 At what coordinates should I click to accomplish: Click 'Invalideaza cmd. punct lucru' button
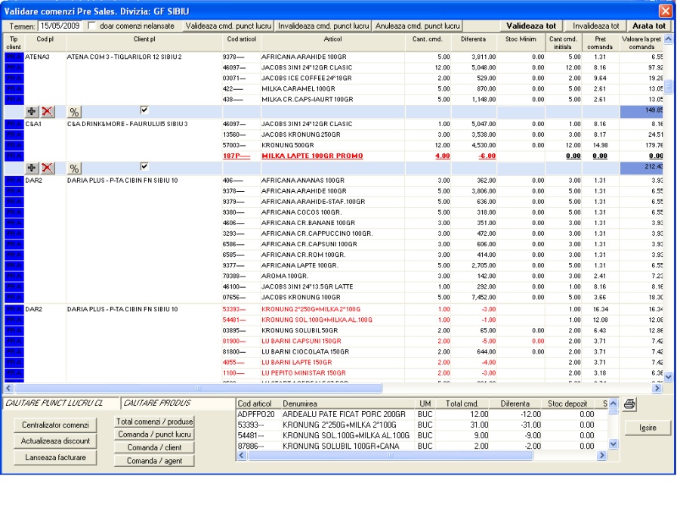[x=323, y=26]
